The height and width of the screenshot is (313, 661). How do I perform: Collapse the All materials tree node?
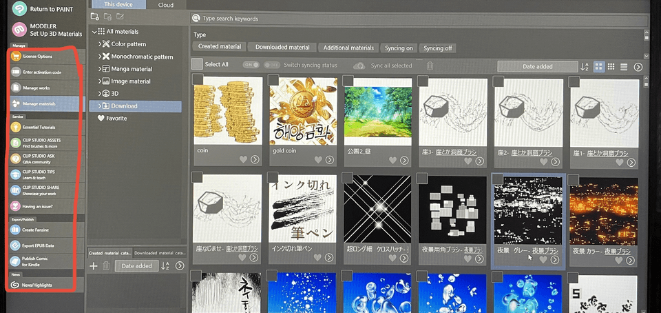(x=94, y=32)
